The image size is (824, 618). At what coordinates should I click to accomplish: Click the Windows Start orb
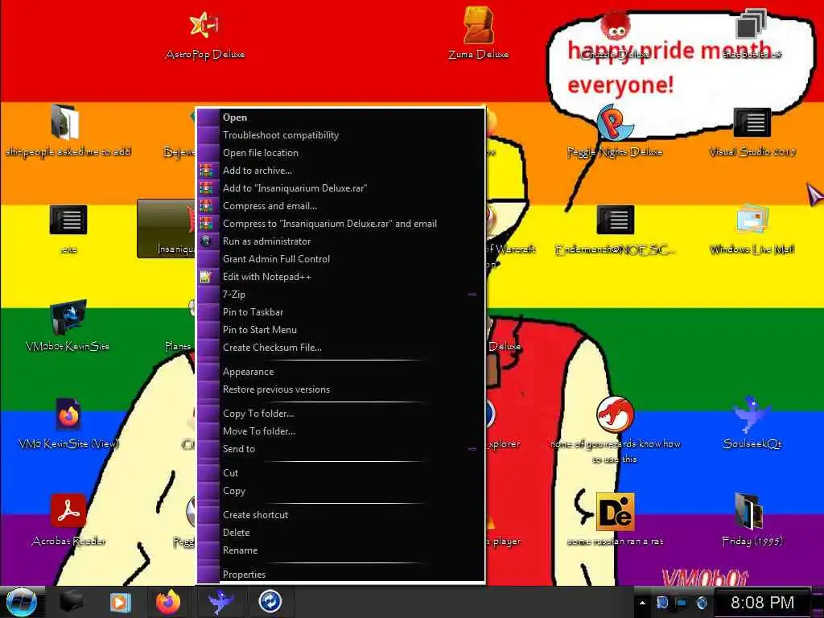pyautogui.click(x=21, y=602)
